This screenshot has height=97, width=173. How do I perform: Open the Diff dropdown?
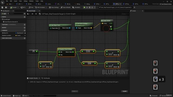coord(23,8)
